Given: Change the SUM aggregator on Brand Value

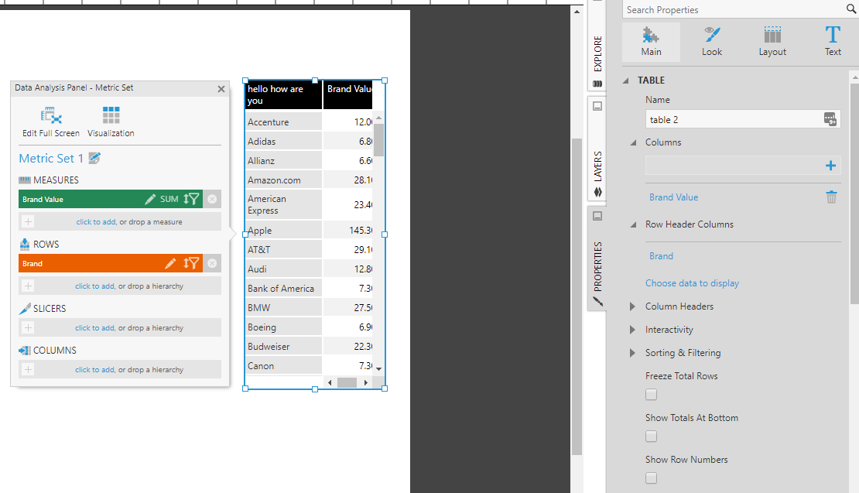Looking at the screenshot, I should (x=169, y=200).
